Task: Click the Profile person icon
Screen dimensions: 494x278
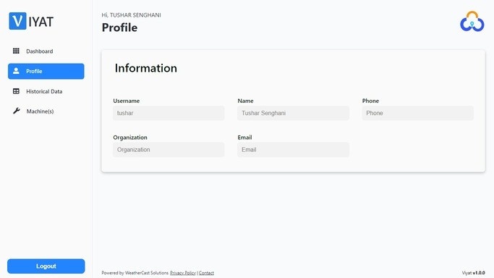Action: 16,71
